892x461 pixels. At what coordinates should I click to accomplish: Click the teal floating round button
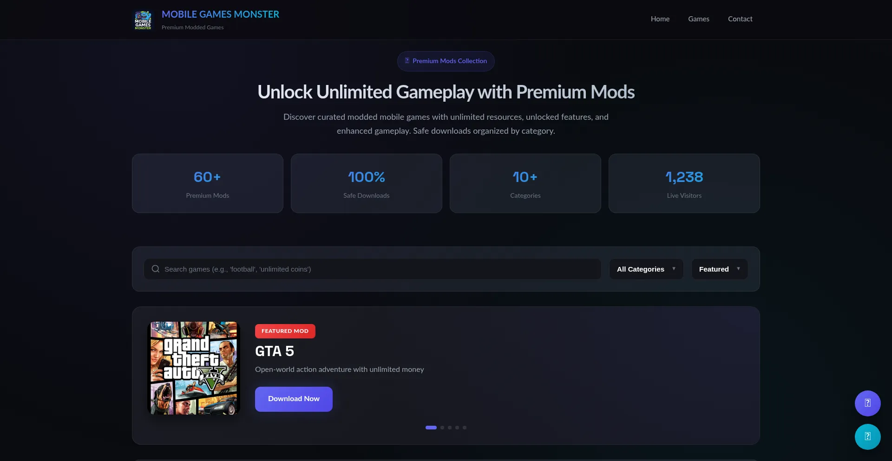pos(867,437)
